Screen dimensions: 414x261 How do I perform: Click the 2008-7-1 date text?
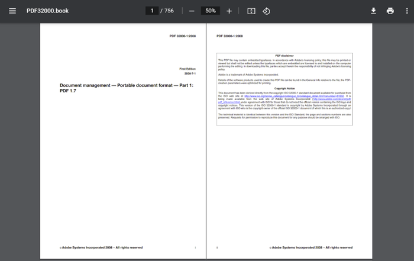[x=190, y=74]
